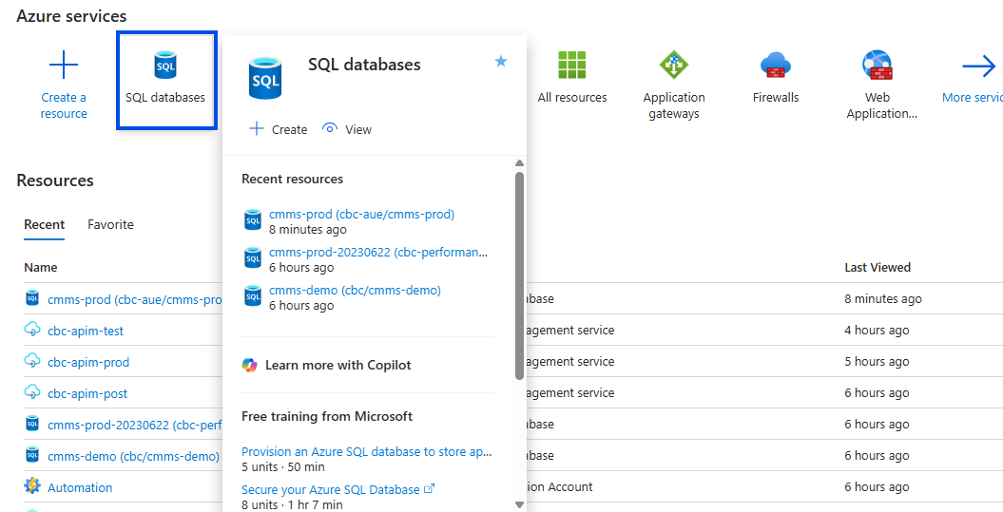The height and width of the screenshot is (512, 1003).
Task: Open the Firewalls service icon
Action: [x=776, y=66]
